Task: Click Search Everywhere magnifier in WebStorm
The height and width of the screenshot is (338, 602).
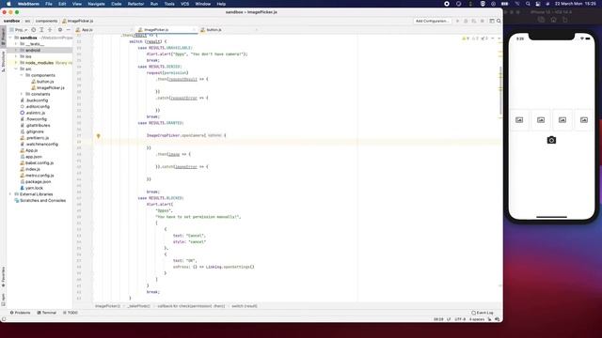Action: point(499,21)
